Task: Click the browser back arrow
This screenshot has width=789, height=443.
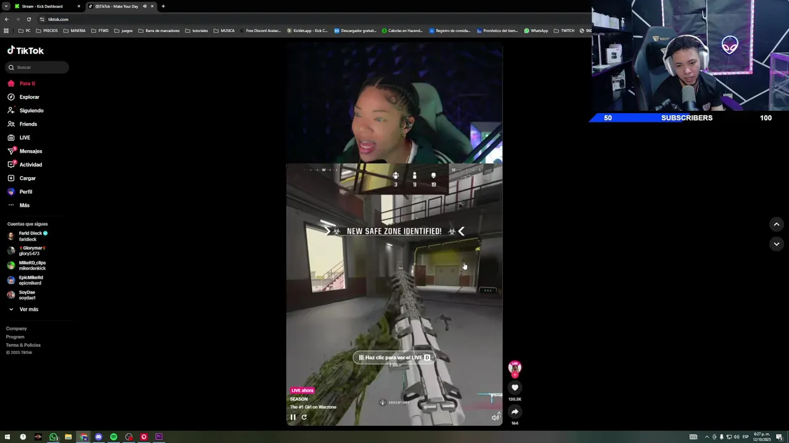Action: coord(7,19)
